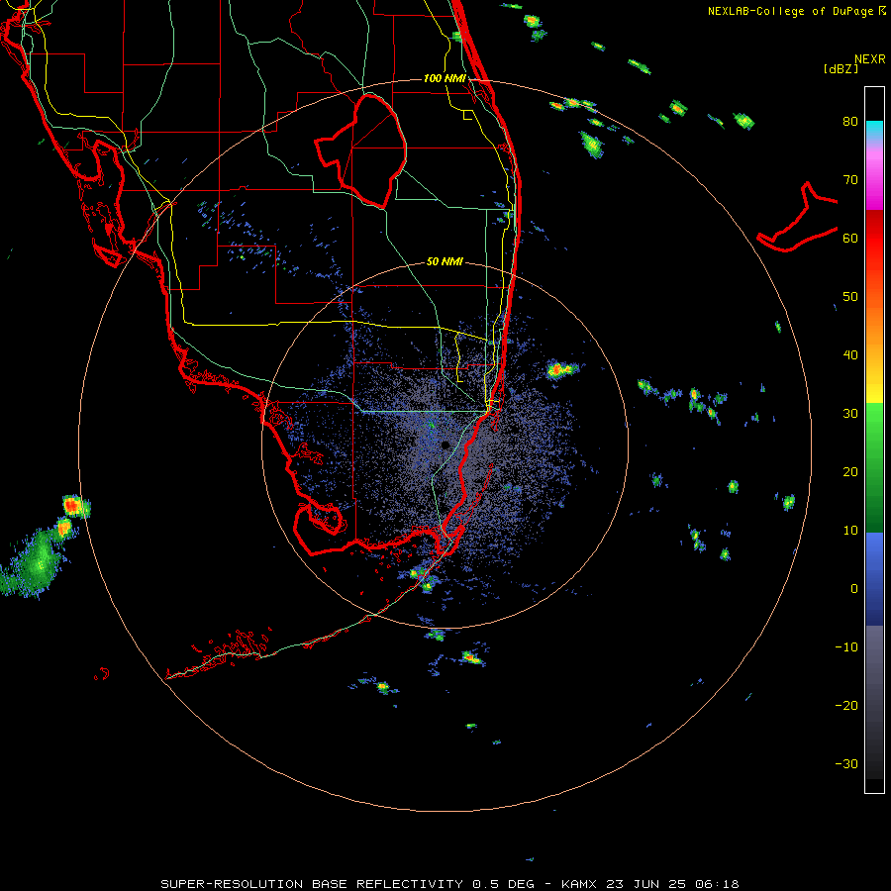The width and height of the screenshot is (891, 891).
Task: Click the 70 value on dBZ scale
Action: click(850, 179)
